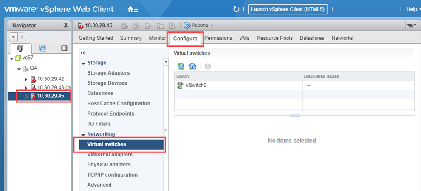The height and width of the screenshot is (191, 421).
Task: Select the QA datacenter node
Action: click(x=34, y=69)
